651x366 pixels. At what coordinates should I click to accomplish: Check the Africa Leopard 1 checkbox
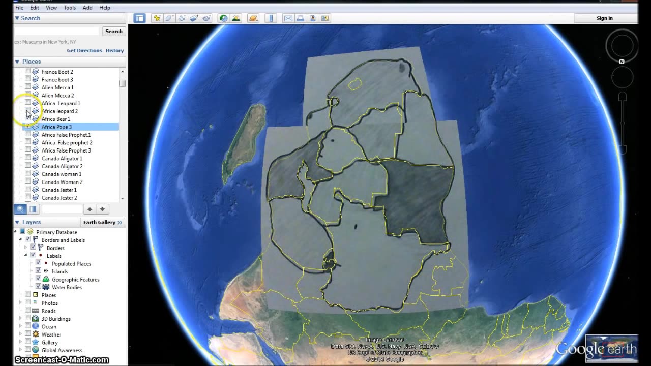[28, 103]
